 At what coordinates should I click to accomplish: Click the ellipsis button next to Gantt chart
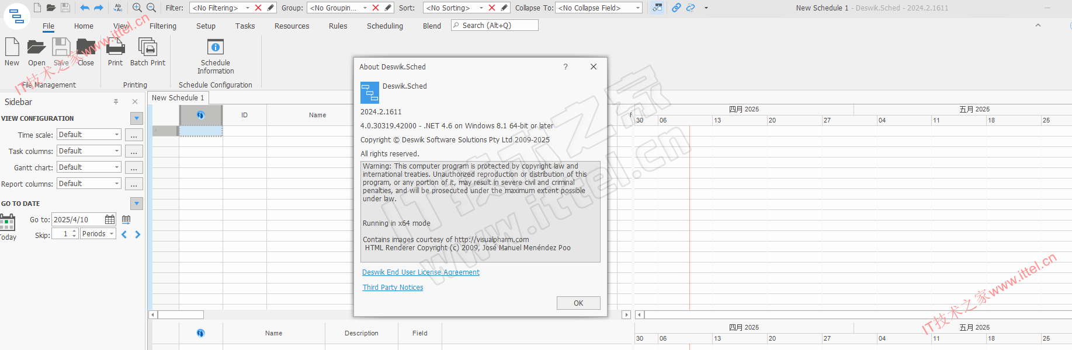[x=134, y=167]
